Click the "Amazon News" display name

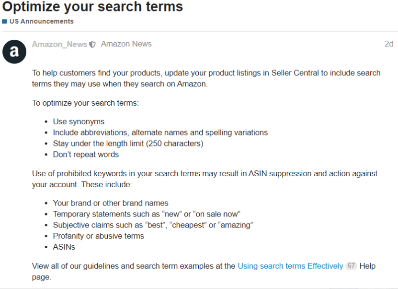point(126,44)
